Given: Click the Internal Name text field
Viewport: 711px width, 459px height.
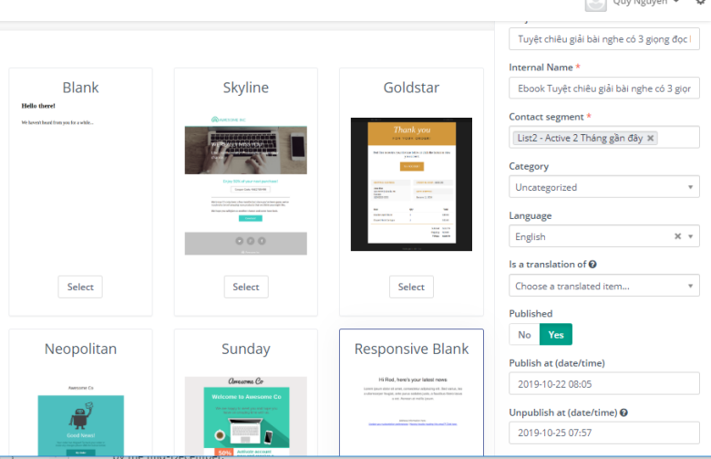Looking at the screenshot, I should click(603, 89).
